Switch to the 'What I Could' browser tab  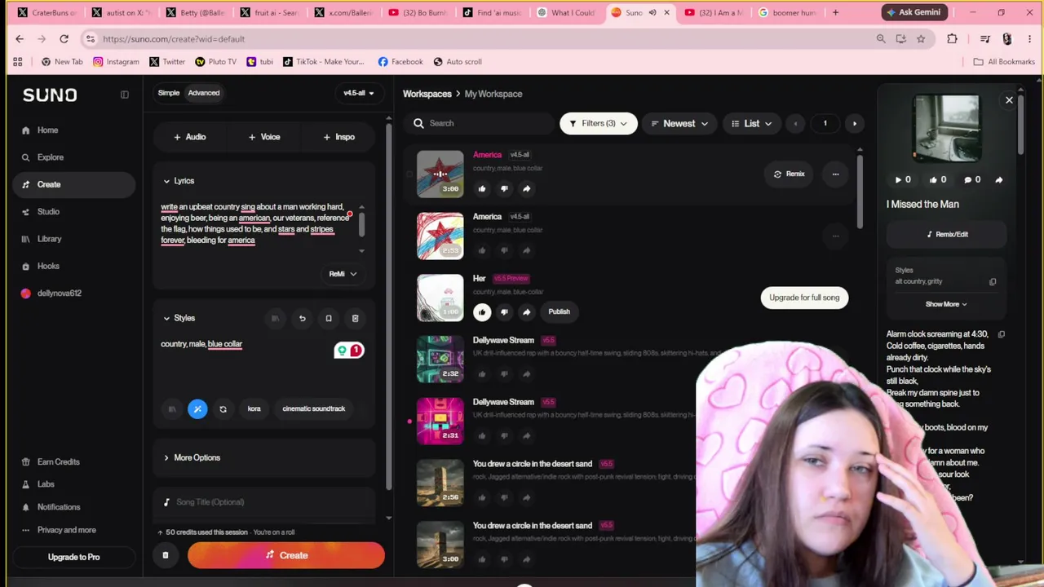[x=567, y=13]
